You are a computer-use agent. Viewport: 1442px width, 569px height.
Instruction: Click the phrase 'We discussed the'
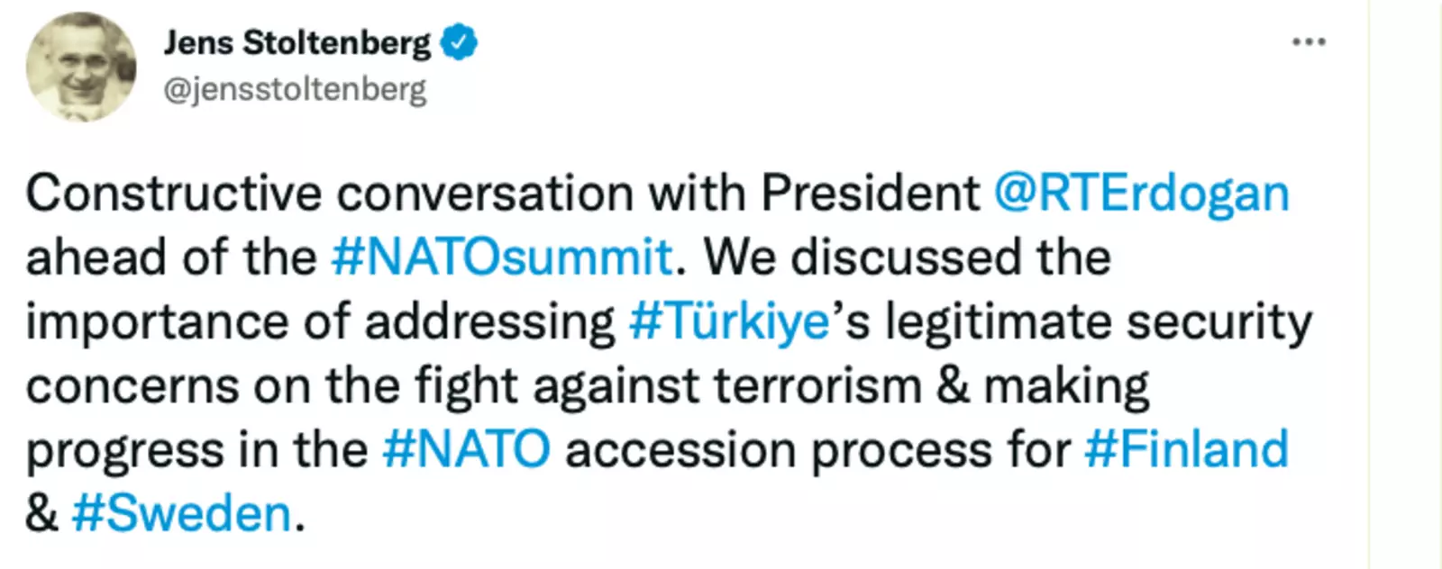[907, 257]
